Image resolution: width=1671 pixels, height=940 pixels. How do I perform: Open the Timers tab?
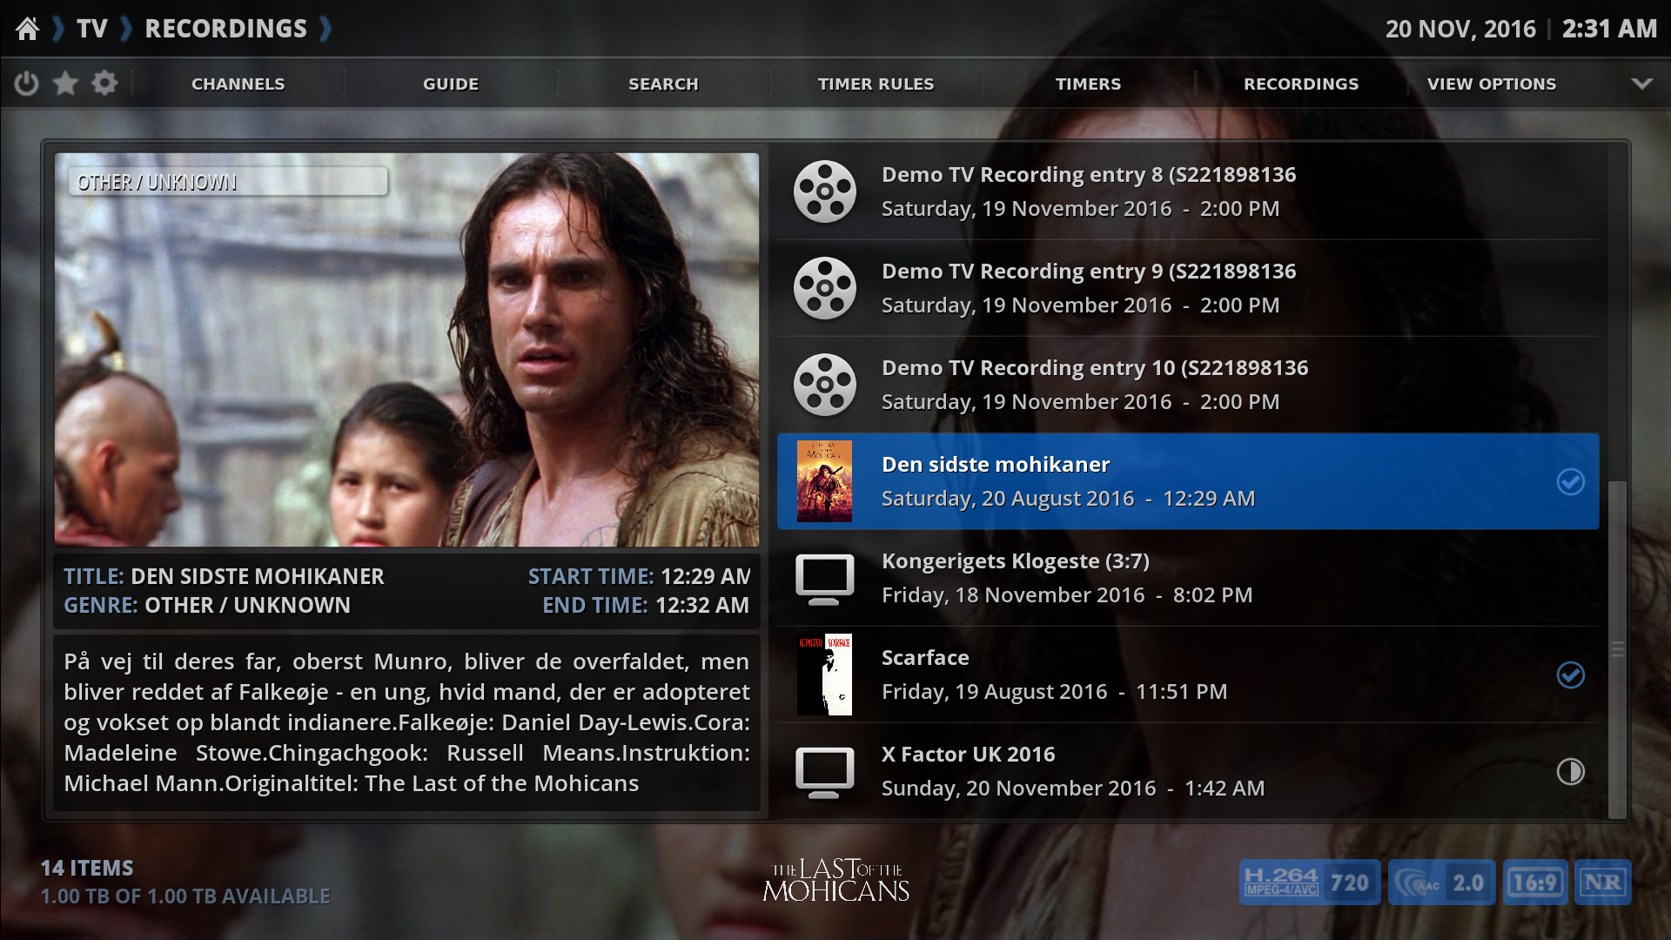(1088, 84)
